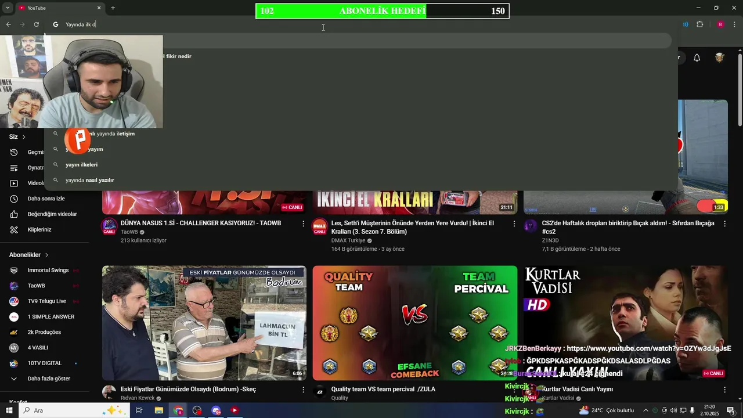Open 'Daha sonra izle' in sidebar
Image resolution: width=743 pixels, height=418 pixels.
tap(46, 199)
